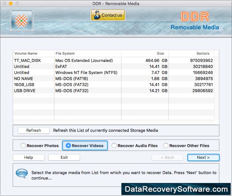Click the DDR application logo icon

pyautogui.click(x=22, y=21)
